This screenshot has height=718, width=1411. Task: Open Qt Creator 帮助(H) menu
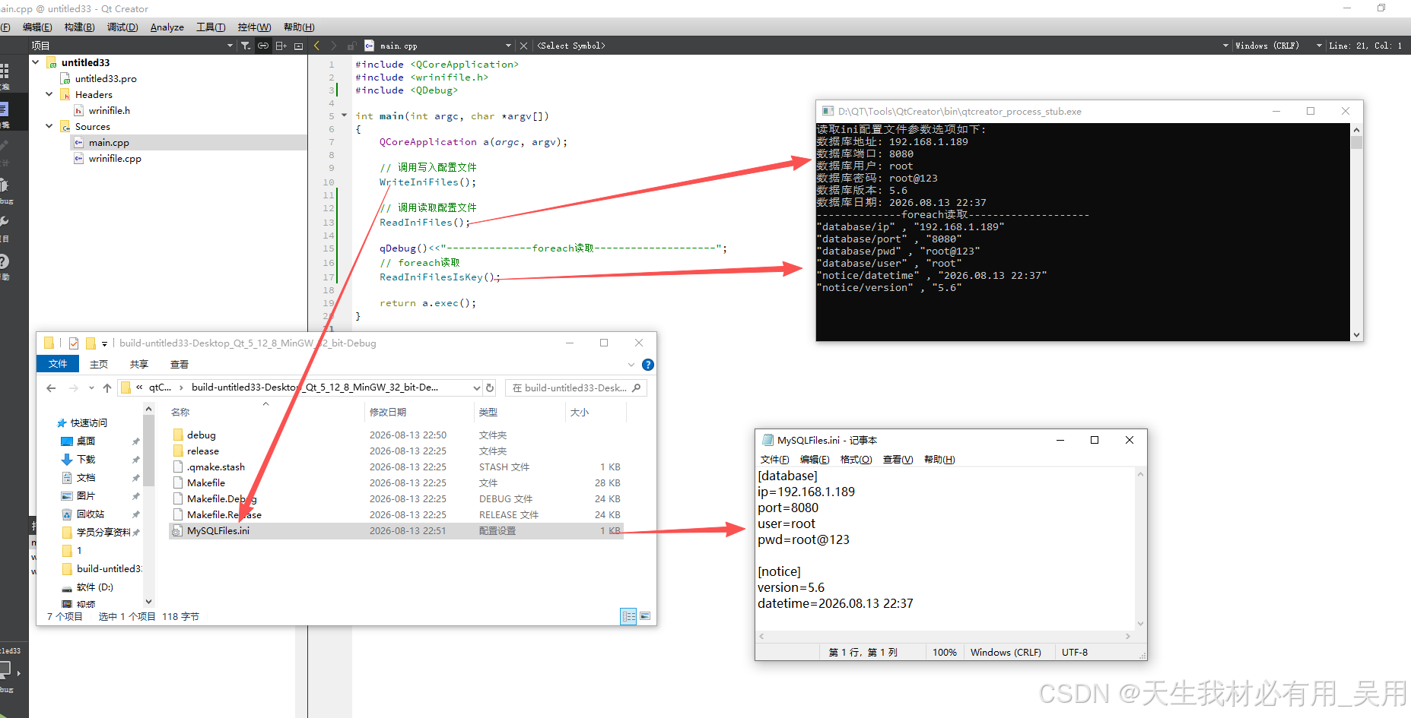click(299, 27)
